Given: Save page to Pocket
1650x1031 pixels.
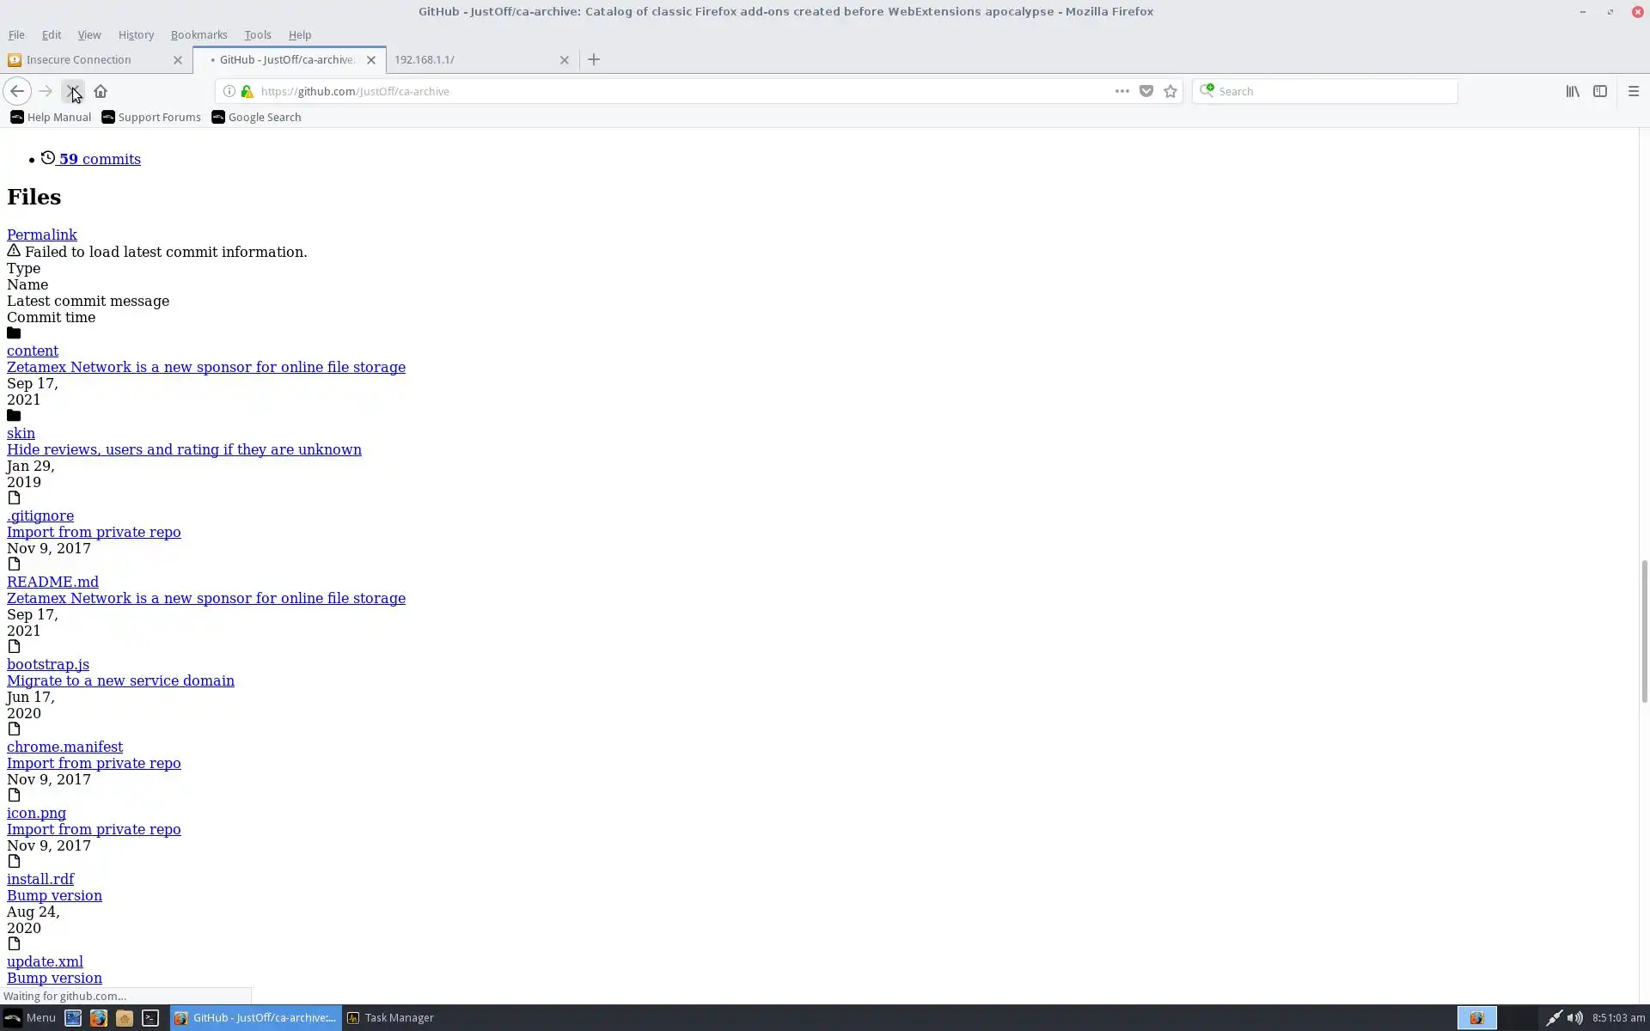Looking at the screenshot, I should 1146,91.
